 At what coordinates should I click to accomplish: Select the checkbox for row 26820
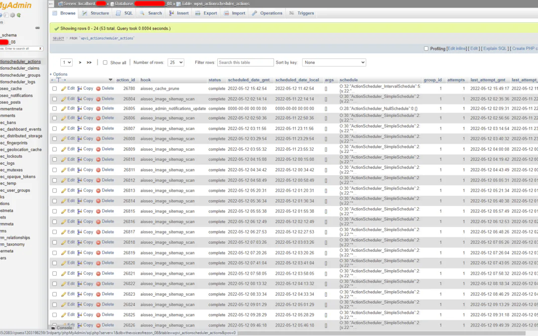pyautogui.click(x=55, y=263)
